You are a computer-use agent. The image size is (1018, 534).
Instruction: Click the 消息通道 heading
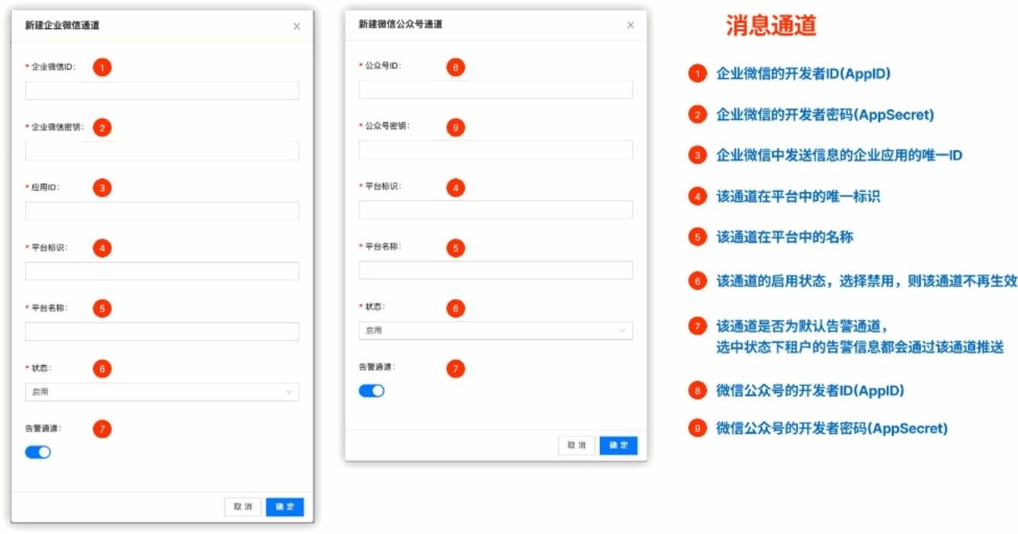[x=771, y=26]
